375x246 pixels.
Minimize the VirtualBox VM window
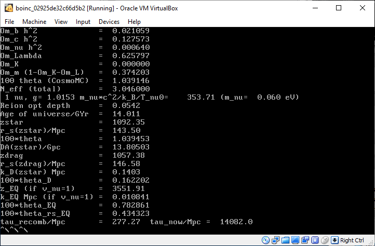[315, 8]
